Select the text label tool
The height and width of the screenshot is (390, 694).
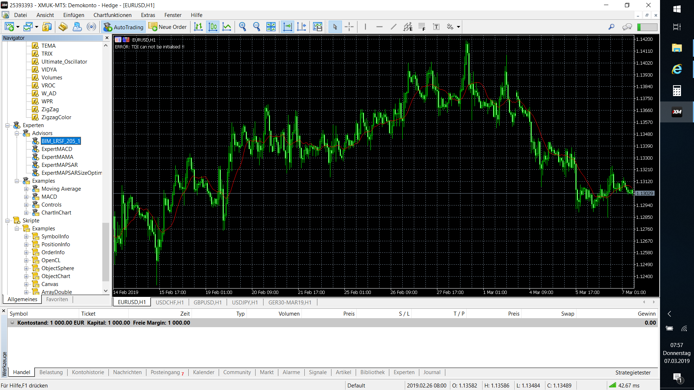pos(436,27)
